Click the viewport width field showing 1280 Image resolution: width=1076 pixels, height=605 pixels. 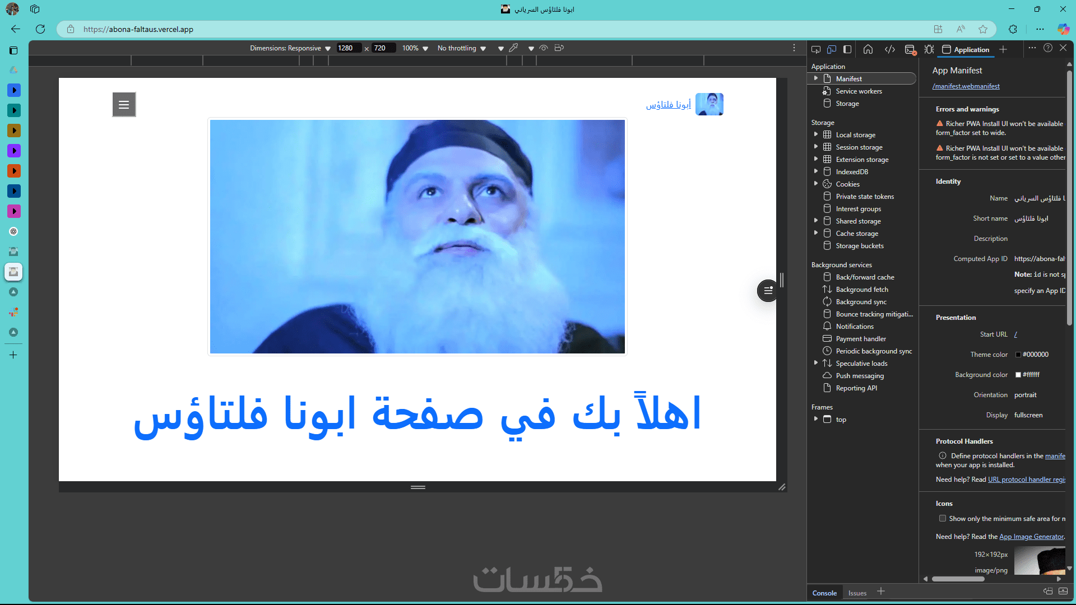tap(348, 48)
